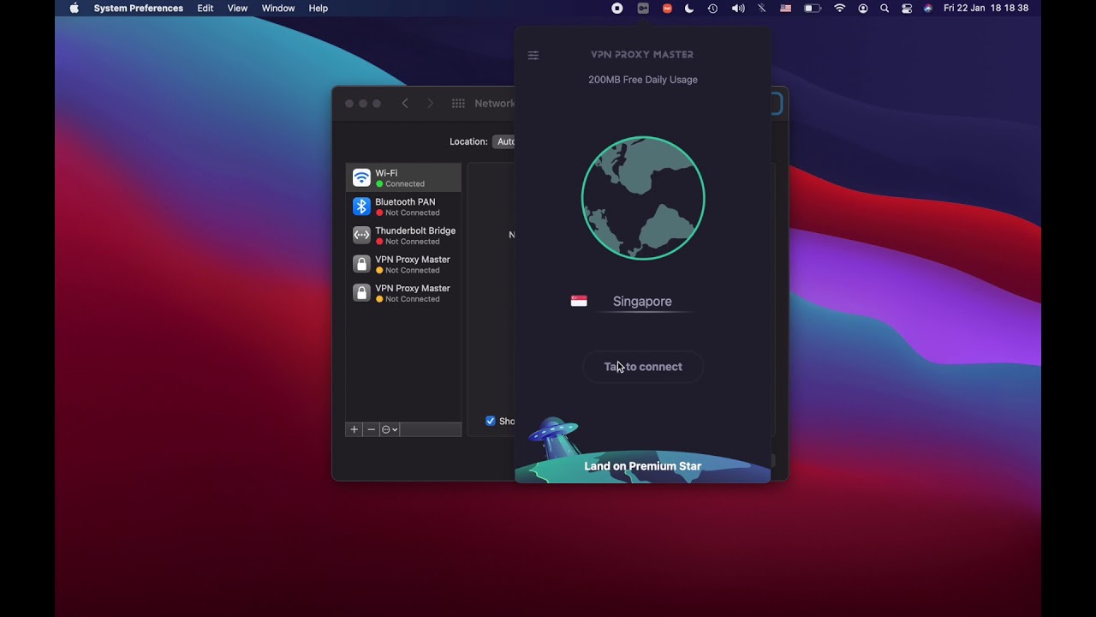Select Wi-Fi in the Network service list
The width and height of the screenshot is (1096, 617).
(403, 177)
